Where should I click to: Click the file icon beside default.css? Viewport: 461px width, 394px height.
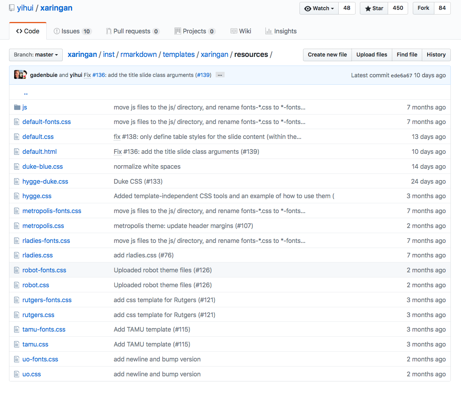click(x=17, y=137)
